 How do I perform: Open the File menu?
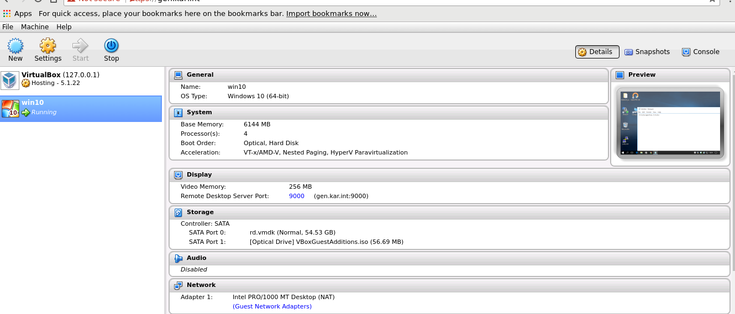point(8,26)
